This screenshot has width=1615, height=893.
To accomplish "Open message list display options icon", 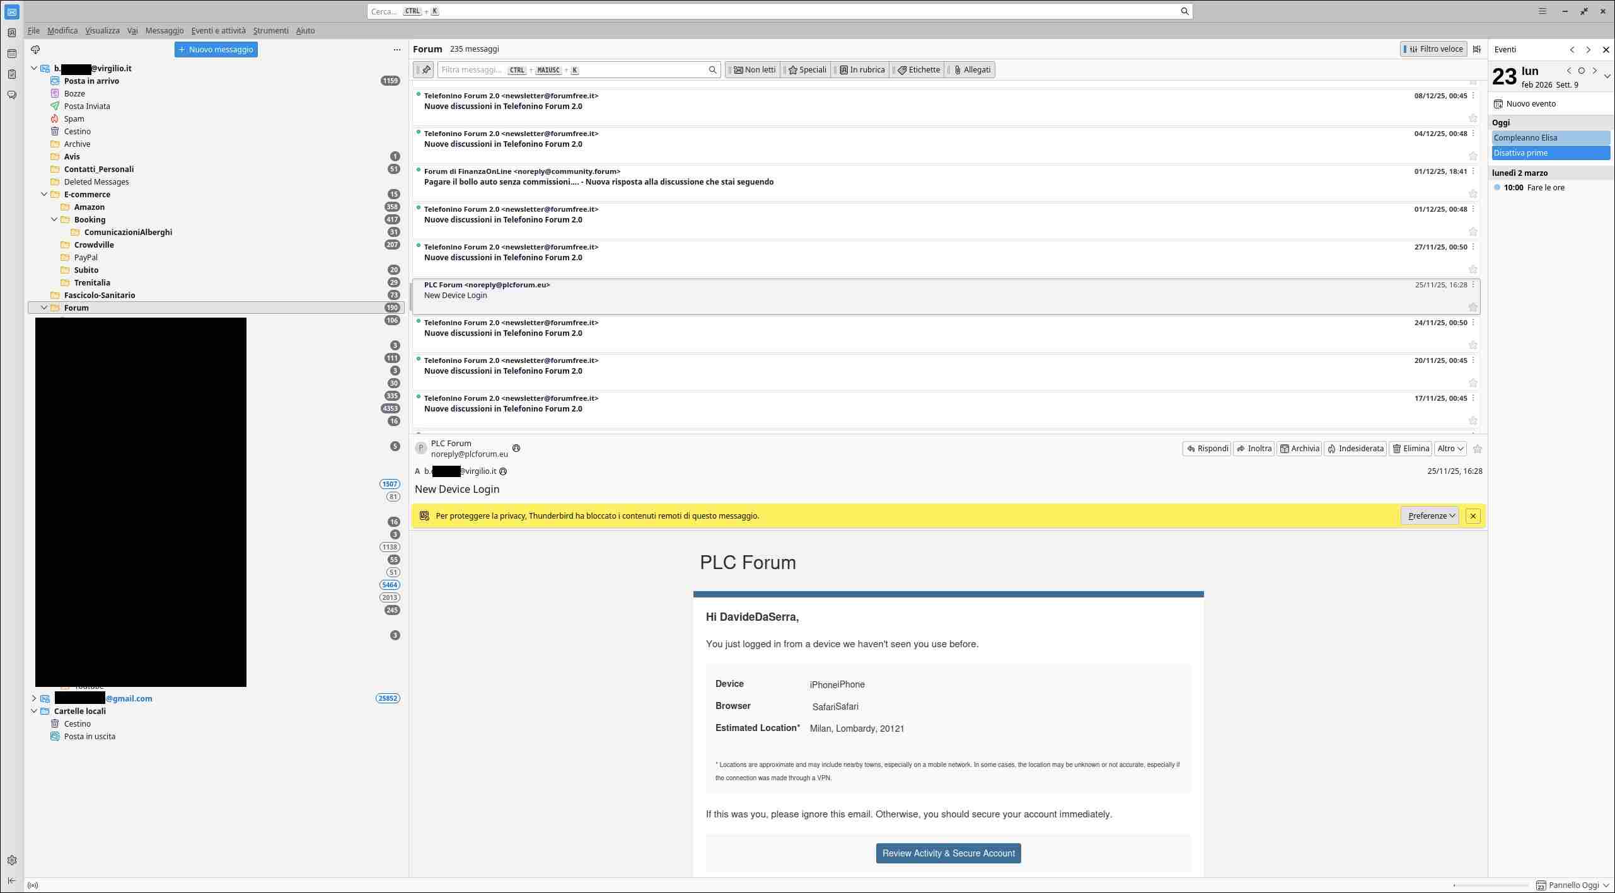I will [1476, 49].
